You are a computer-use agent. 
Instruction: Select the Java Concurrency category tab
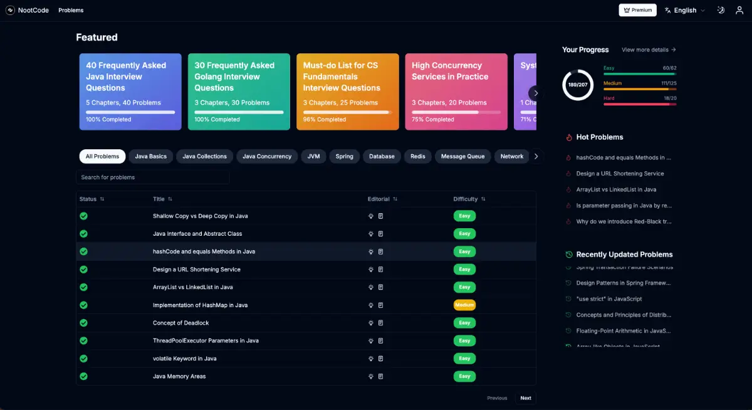[x=267, y=156]
